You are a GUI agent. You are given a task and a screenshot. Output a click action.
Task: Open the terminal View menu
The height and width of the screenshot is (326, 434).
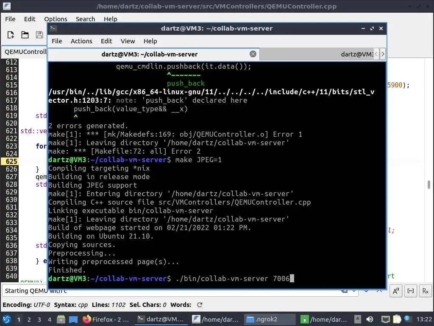[128, 41]
